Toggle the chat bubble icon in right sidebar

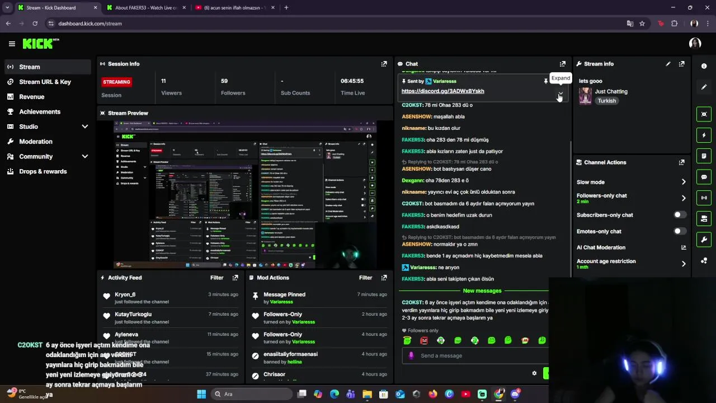tap(704, 177)
